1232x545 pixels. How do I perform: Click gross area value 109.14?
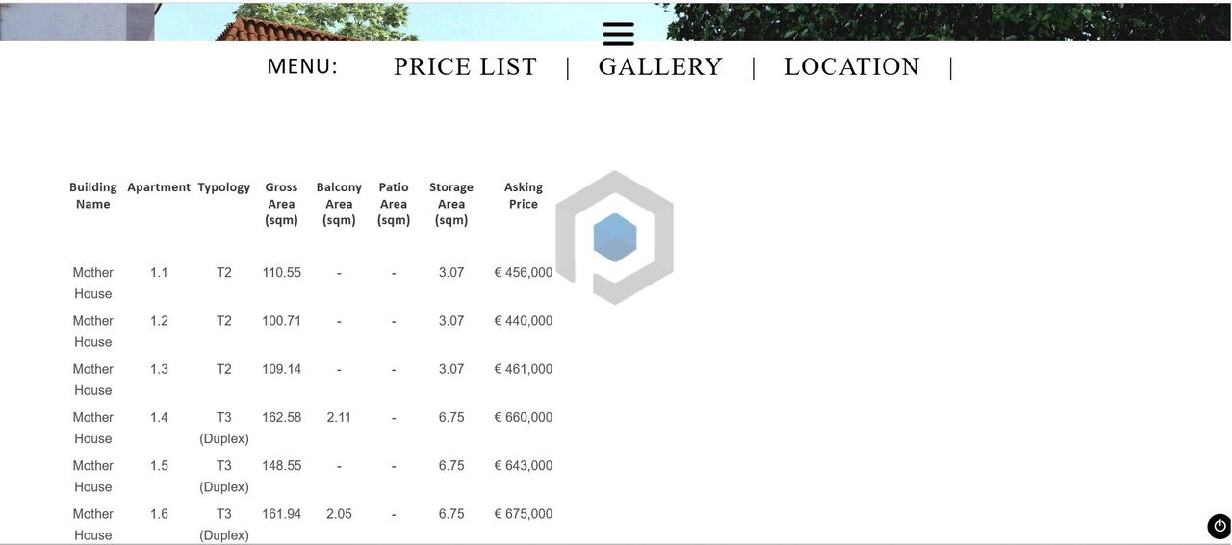tap(282, 369)
